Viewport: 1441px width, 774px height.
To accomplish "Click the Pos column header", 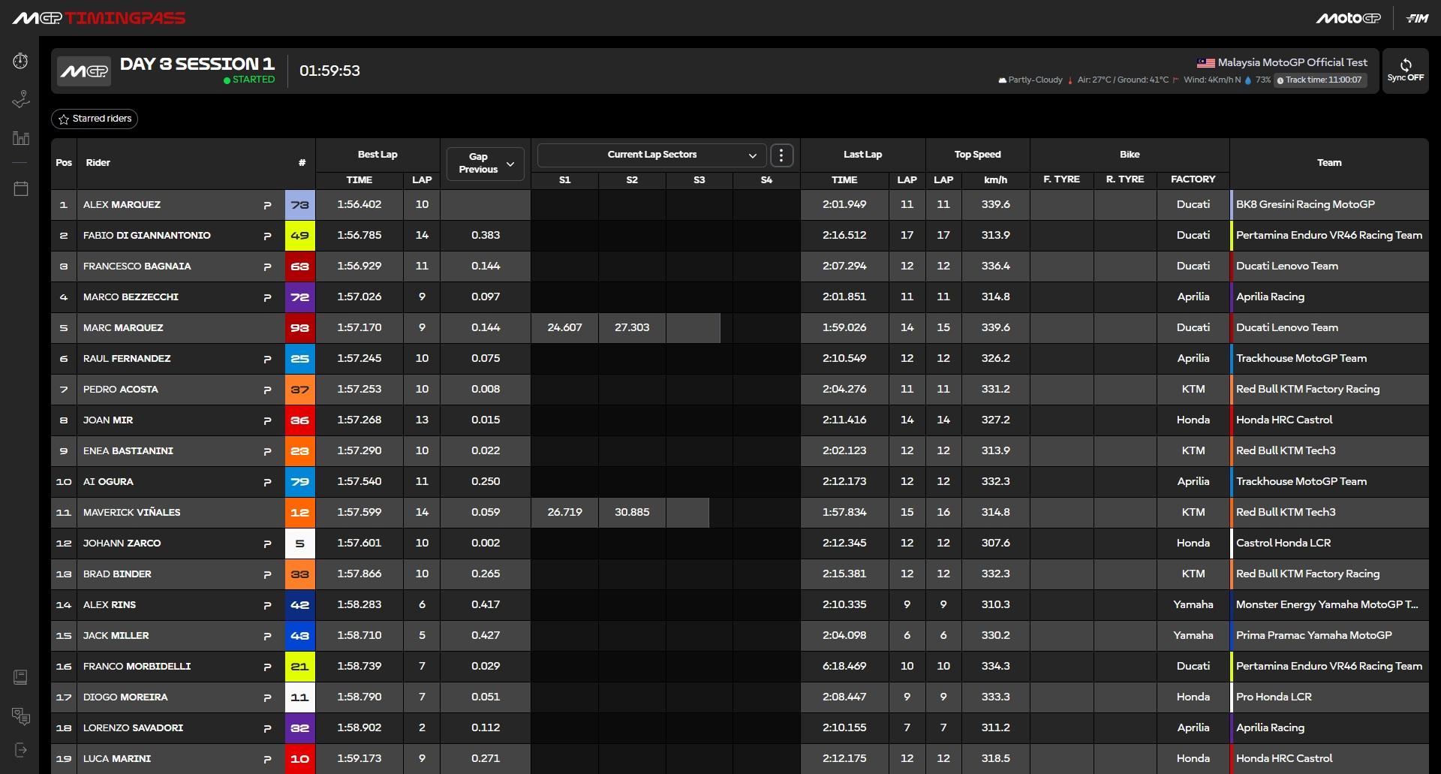I will pos(64,163).
